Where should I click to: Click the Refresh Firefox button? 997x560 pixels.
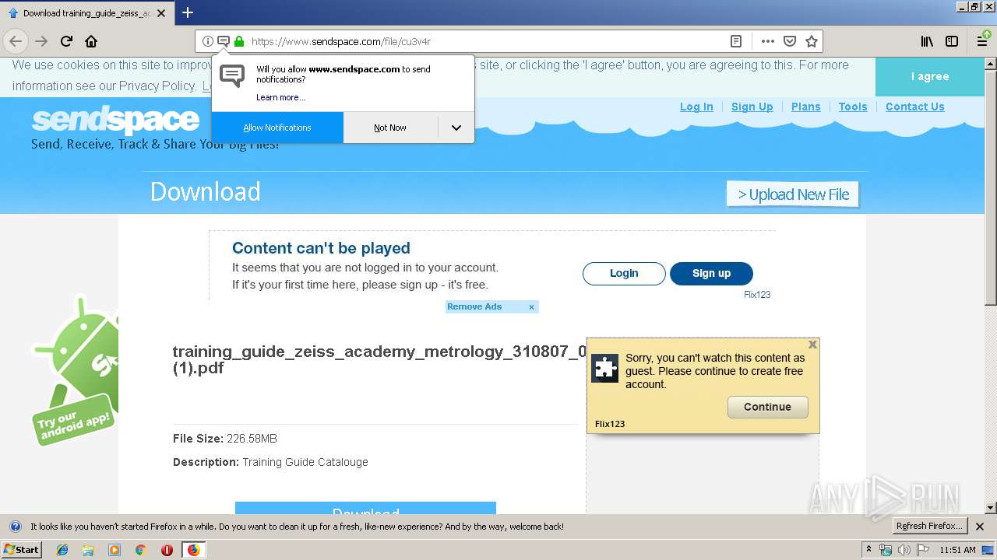click(x=930, y=527)
